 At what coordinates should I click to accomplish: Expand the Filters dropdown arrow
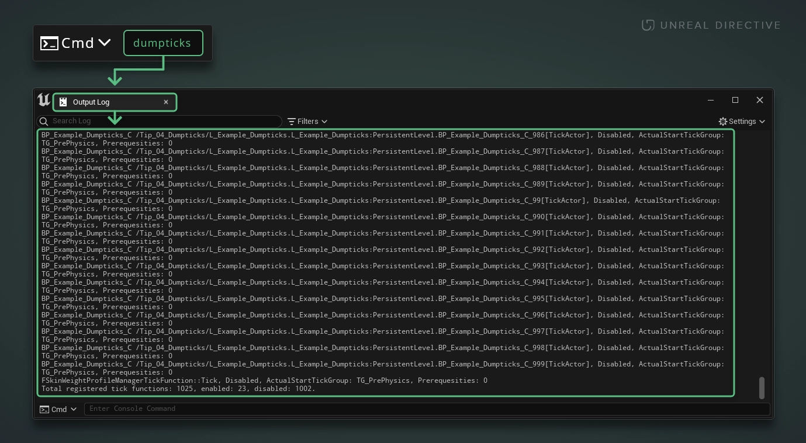(x=324, y=122)
